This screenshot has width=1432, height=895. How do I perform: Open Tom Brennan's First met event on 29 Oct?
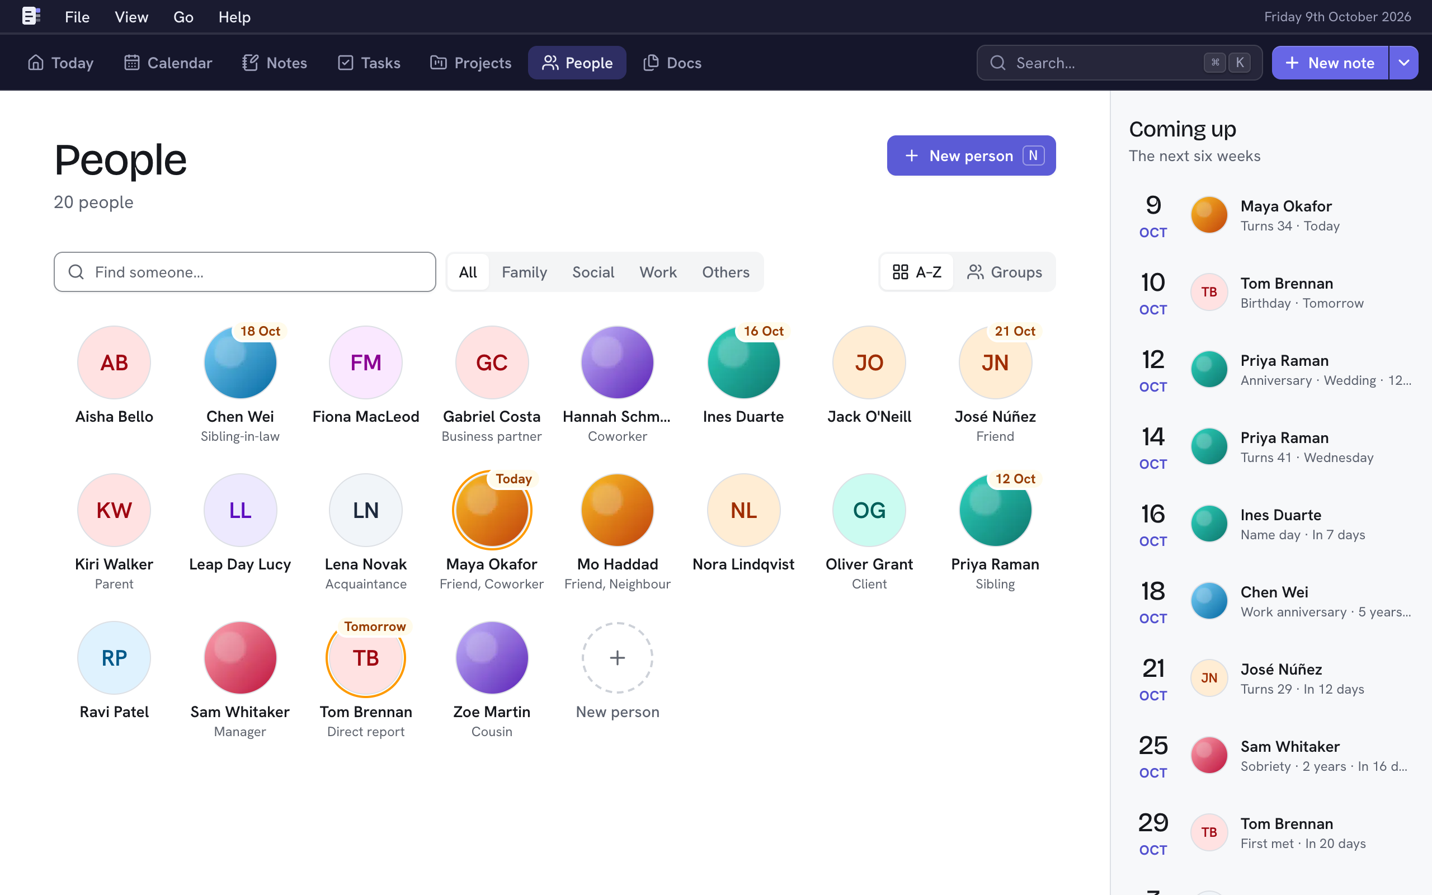coord(1271,833)
